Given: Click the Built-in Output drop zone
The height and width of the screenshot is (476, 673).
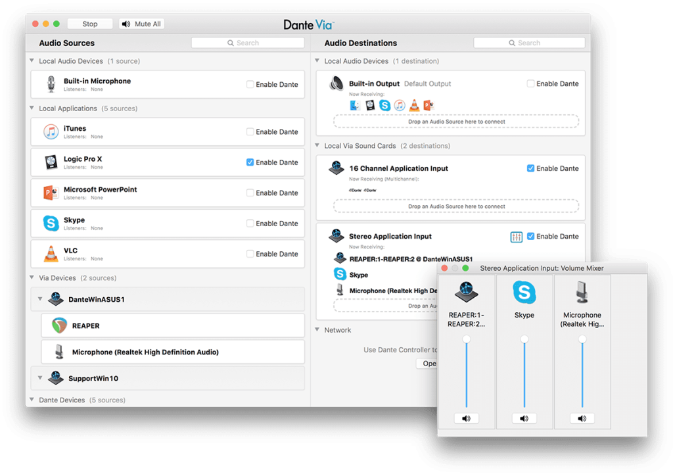Looking at the screenshot, I should (456, 122).
